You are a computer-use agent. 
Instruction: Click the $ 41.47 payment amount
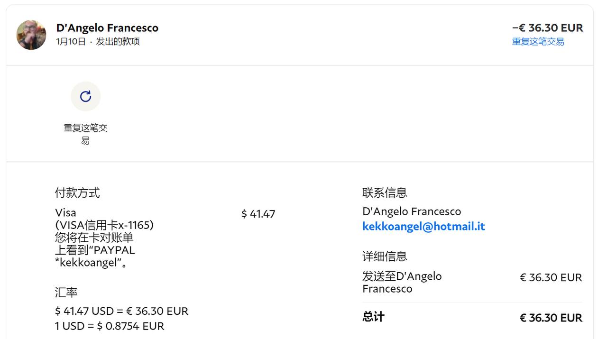258,214
